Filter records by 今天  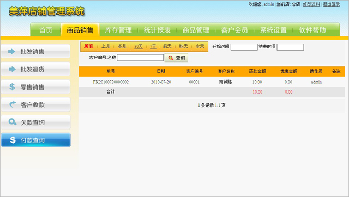coord(200,46)
